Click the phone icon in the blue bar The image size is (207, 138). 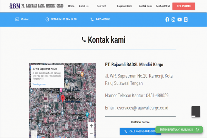click(x=92, y=19)
